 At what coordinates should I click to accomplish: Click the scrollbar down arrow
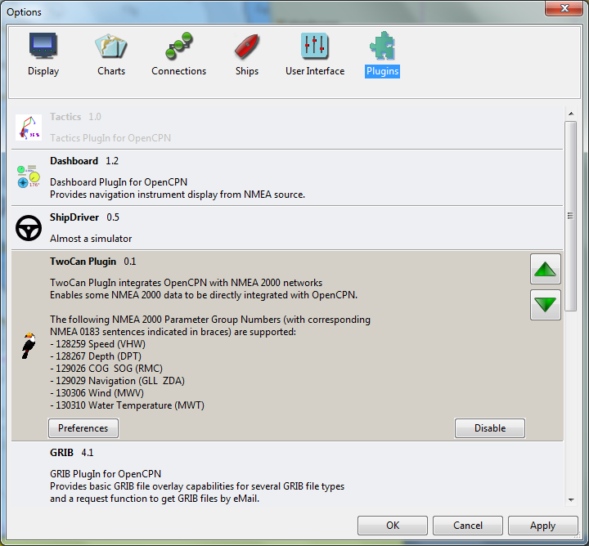[x=571, y=500]
